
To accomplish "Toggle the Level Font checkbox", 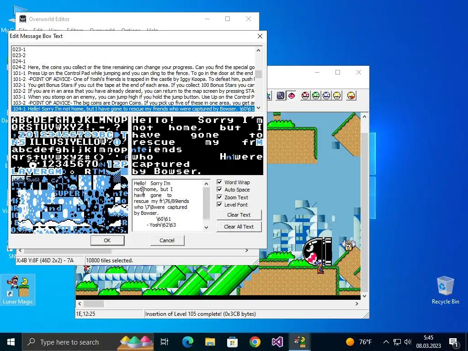I will [x=219, y=204].
